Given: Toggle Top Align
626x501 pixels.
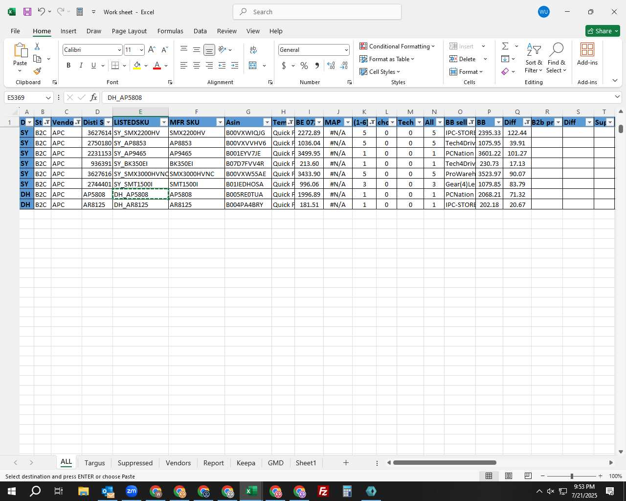Looking at the screenshot, I should [x=184, y=50].
